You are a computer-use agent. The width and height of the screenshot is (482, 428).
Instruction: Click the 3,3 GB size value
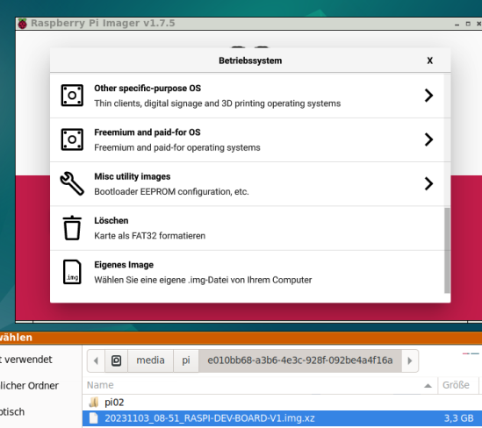point(458,418)
